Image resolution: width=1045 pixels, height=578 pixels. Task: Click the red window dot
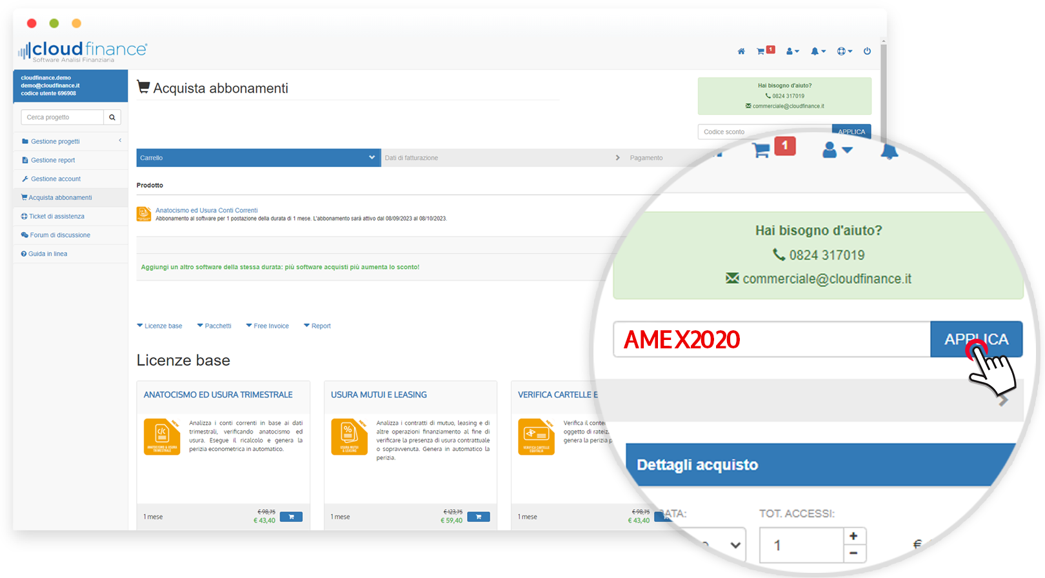pos(32,23)
